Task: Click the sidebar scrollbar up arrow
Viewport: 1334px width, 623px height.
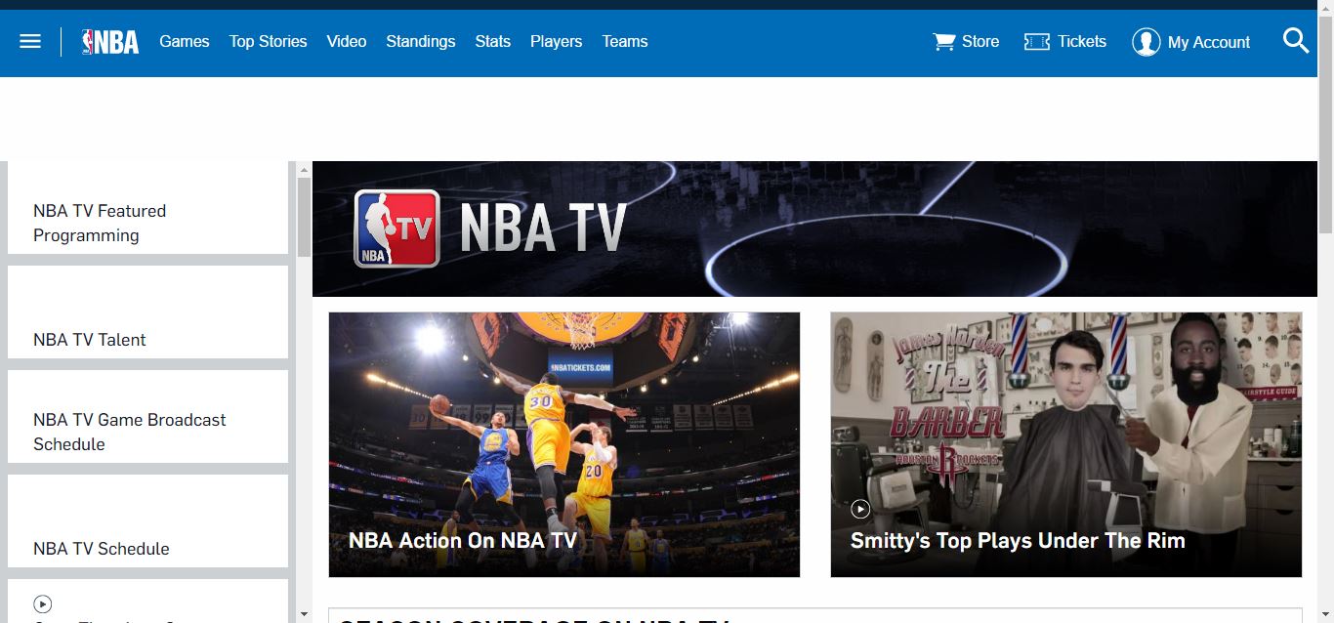Action: (304, 170)
